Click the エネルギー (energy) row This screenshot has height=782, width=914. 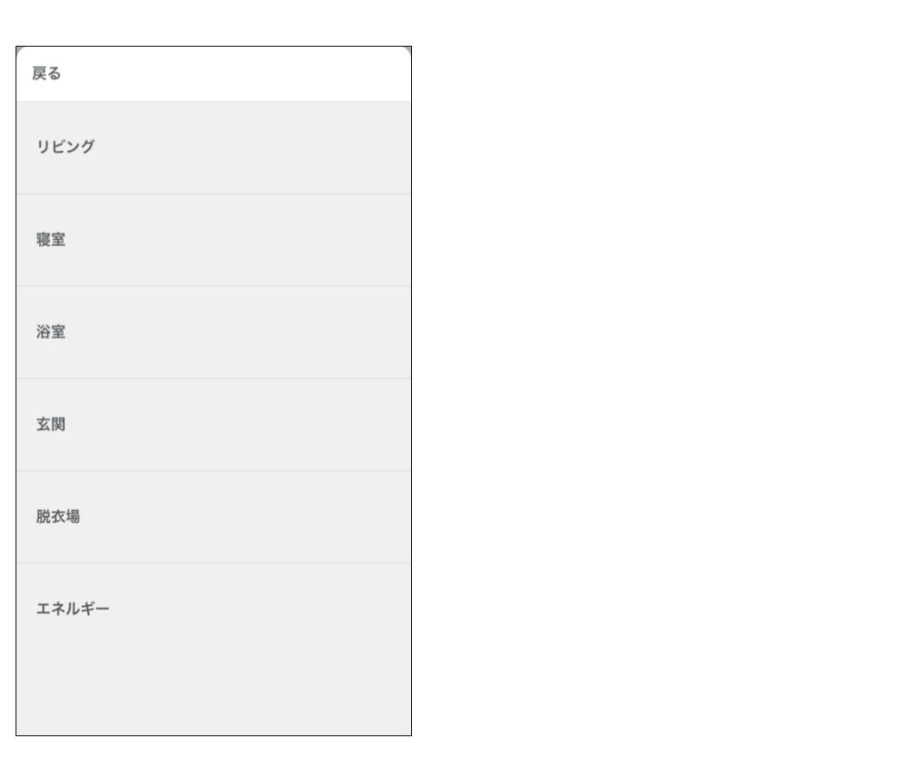coord(213,609)
